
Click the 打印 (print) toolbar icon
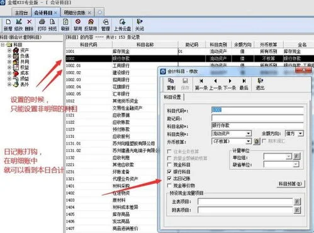coord(42,25)
